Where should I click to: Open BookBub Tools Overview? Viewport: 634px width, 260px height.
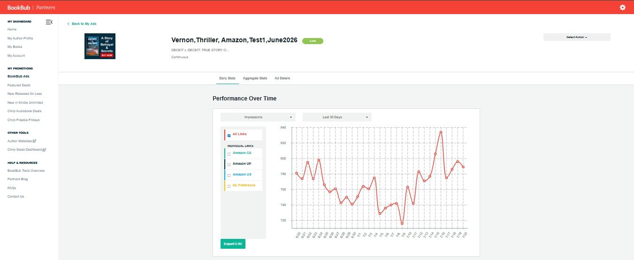pos(26,170)
